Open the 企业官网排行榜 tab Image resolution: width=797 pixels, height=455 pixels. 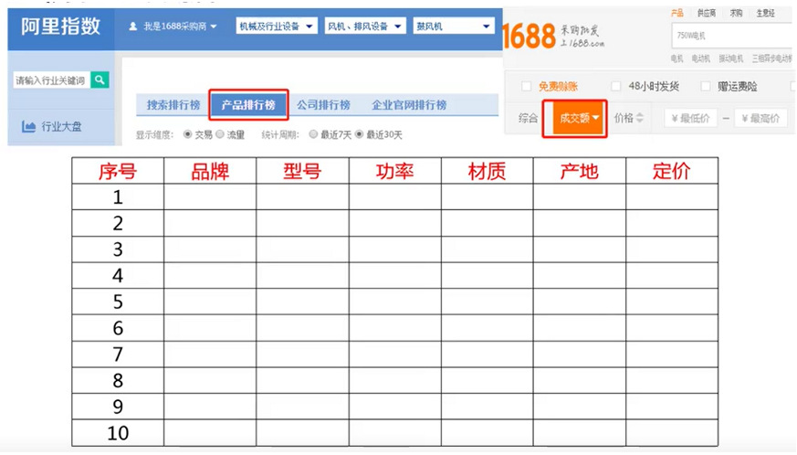tap(409, 105)
